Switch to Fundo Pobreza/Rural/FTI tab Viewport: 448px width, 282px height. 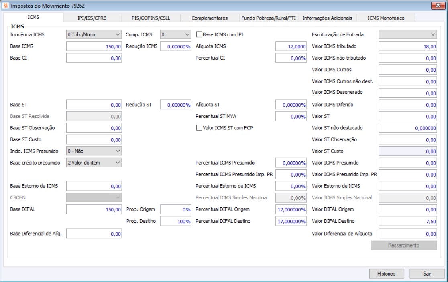[x=269, y=18]
